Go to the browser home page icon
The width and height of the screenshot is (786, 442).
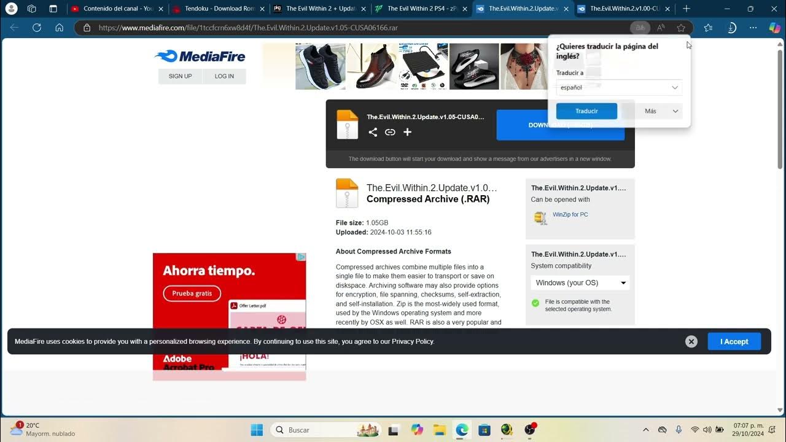(x=59, y=28)
